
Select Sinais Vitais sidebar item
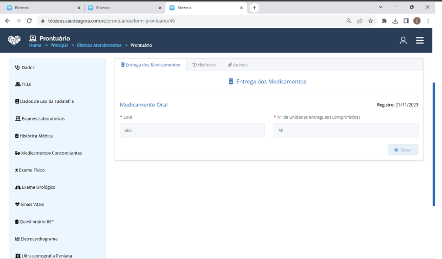(x=32, y=204)
